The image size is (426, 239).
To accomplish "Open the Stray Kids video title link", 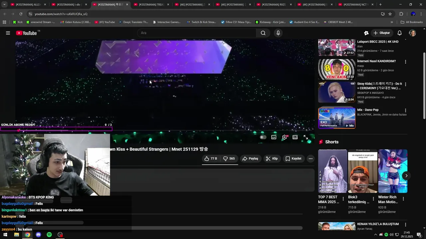I will click(379, 86).
